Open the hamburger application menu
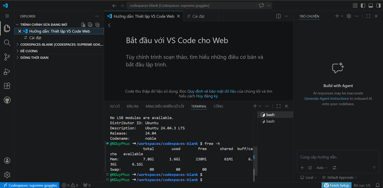The width and height of the screenshot is (383, 188). (x=7, y=16)
